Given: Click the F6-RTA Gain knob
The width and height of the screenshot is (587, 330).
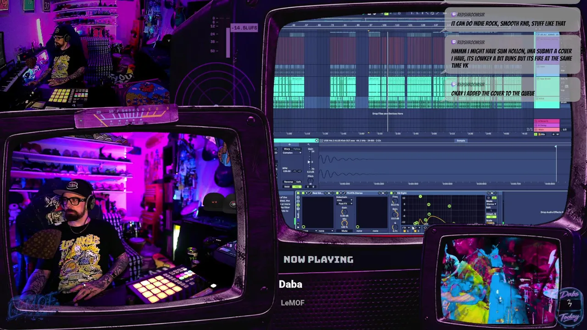Looking at the screenshot, I should (344, 212).
